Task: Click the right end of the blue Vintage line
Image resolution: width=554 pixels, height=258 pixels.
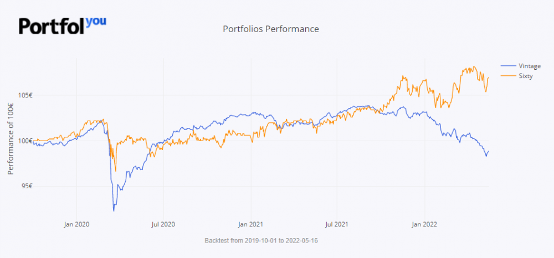Action: point(489,151)
